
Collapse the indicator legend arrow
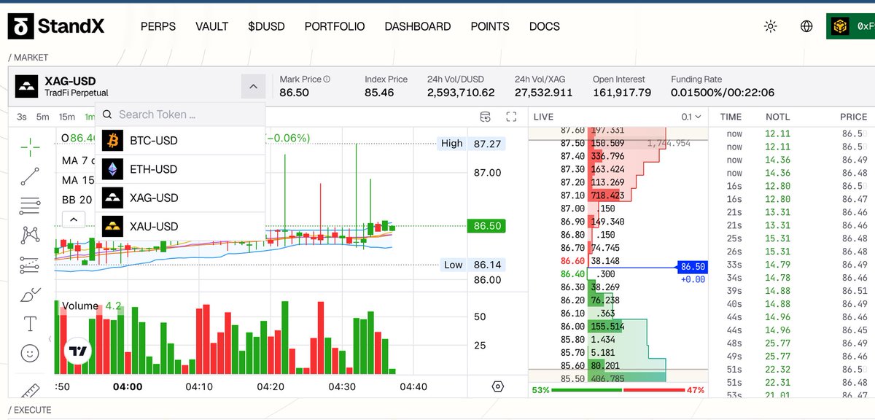pos(74,218)
